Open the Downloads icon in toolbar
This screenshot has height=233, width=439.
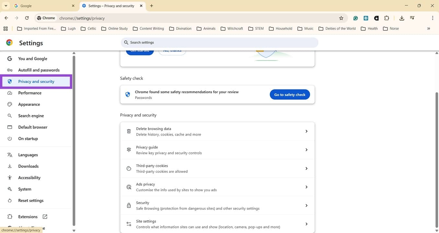(402, 18)
